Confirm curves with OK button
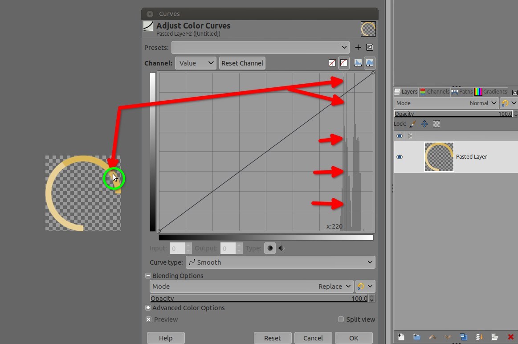Screen dimensions: 518x344 (x=354, y=338)
